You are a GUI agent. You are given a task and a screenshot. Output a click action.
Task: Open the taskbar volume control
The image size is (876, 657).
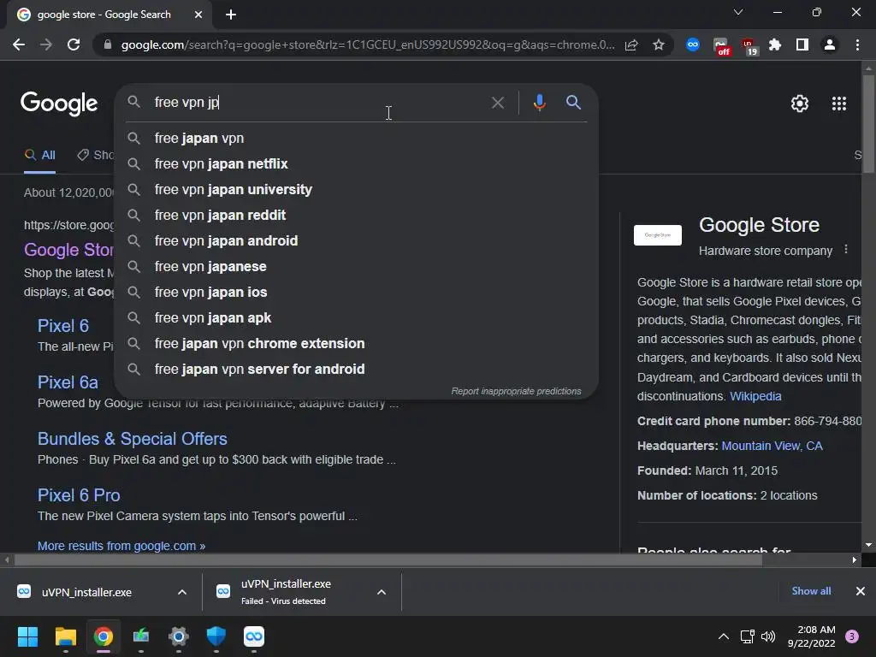[x=768, y=636]
